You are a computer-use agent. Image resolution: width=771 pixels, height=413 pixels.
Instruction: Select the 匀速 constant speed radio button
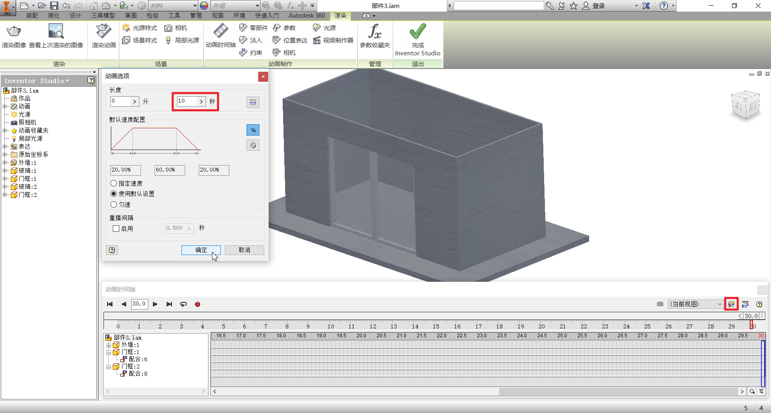[114, 204]
